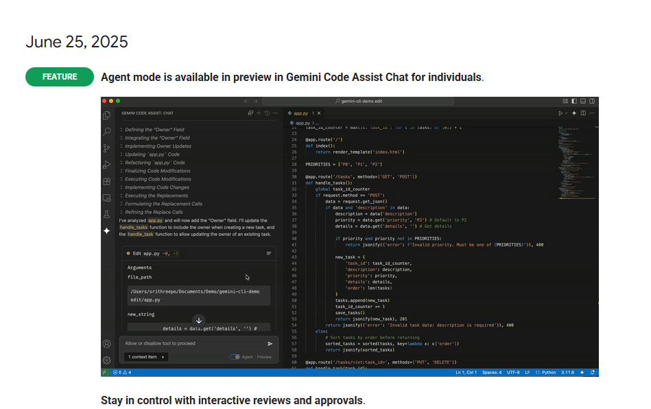Switch to the app.py editor tab
The width and height of the screenshot is (651, 409).
click(x=300, y=113)
